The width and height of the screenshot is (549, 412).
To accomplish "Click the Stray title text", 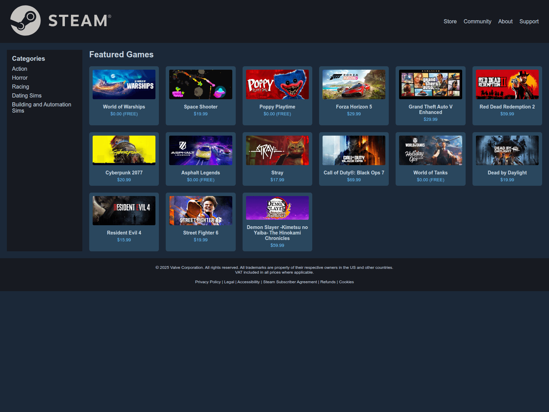I will [277, 173].
